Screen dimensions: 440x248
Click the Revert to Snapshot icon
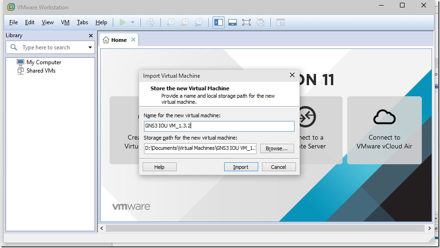tap(185, 22)
